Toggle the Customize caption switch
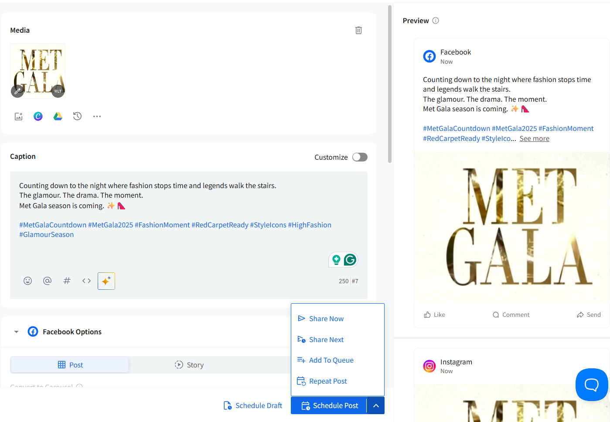The width and height of the screenshot is (610, 422). (x=360, y=157)
